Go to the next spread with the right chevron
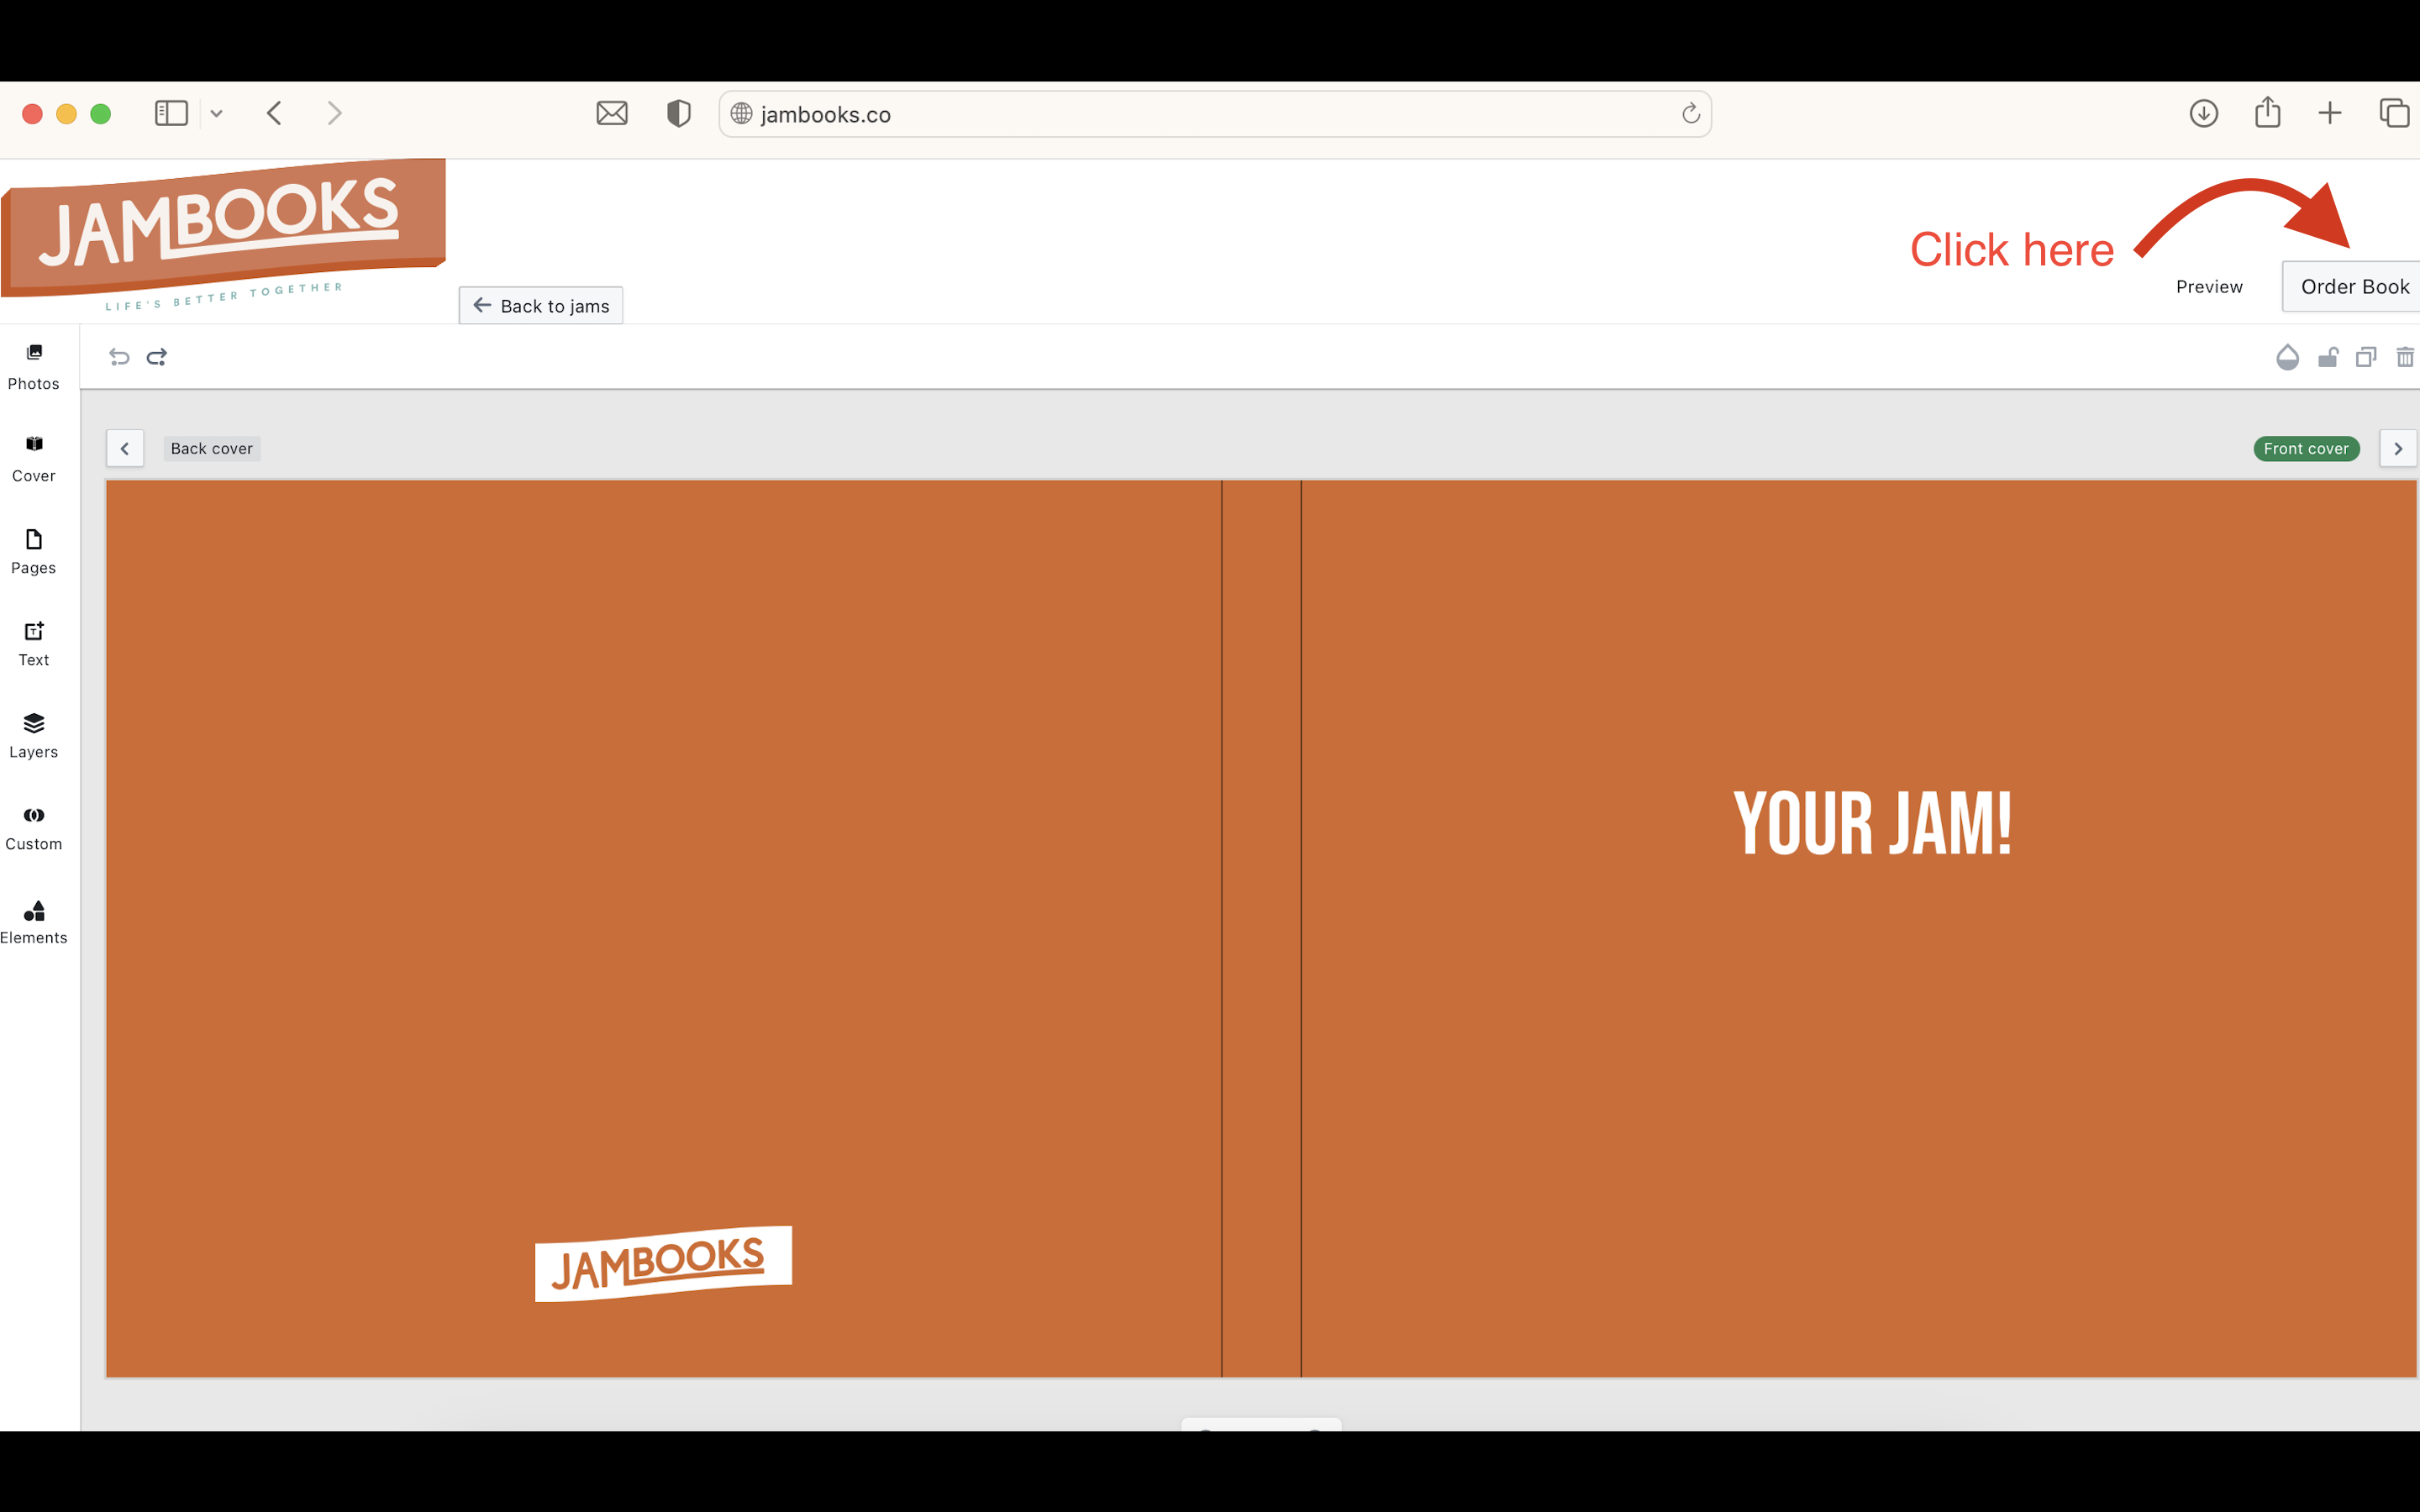This screenshot has width=2420, height=1512. click(x=2398, y=448)
